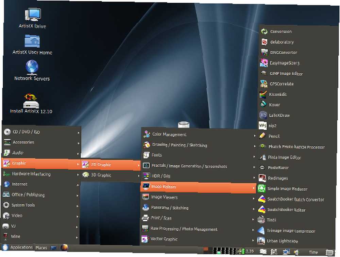Open the Office / Publishing menu category
Image resolution: width=340 pixels, height=257 pixels.
click(40, 195)
